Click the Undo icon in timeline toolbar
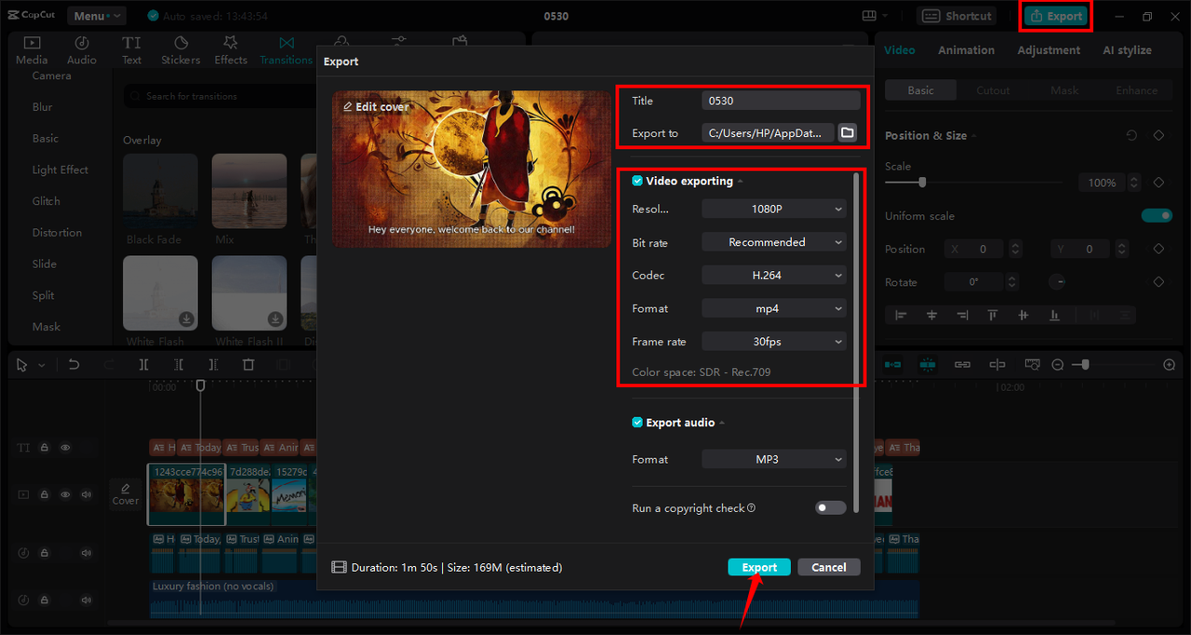This screenshot has width=1191, height=635. pos(74,365)
